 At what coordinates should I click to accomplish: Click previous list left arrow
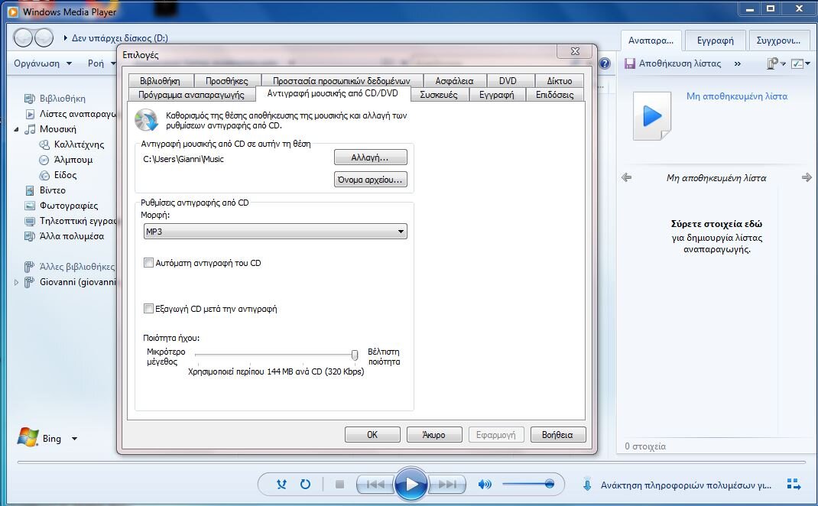coord(627,178)
